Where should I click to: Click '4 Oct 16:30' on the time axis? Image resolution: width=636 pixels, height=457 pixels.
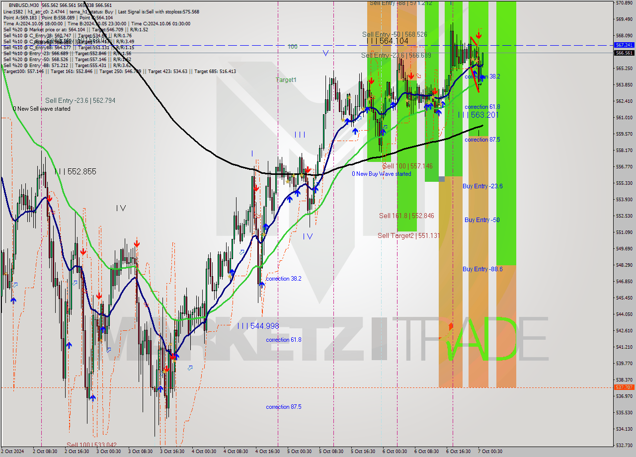[268, 452]
